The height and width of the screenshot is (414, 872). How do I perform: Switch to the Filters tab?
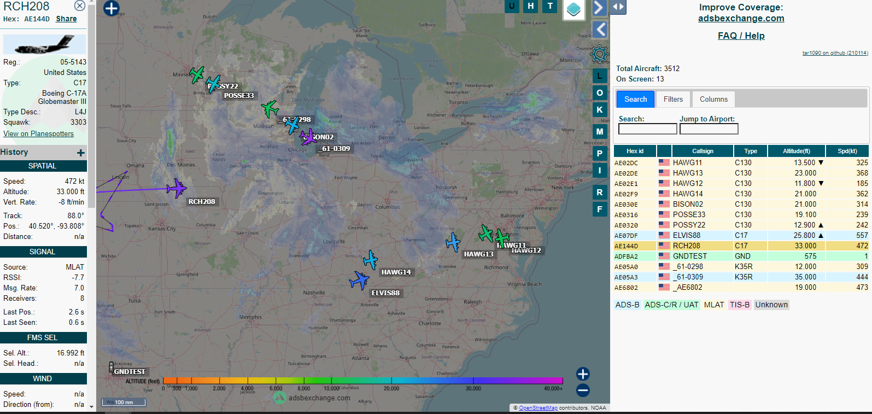[x=673, y=99]
